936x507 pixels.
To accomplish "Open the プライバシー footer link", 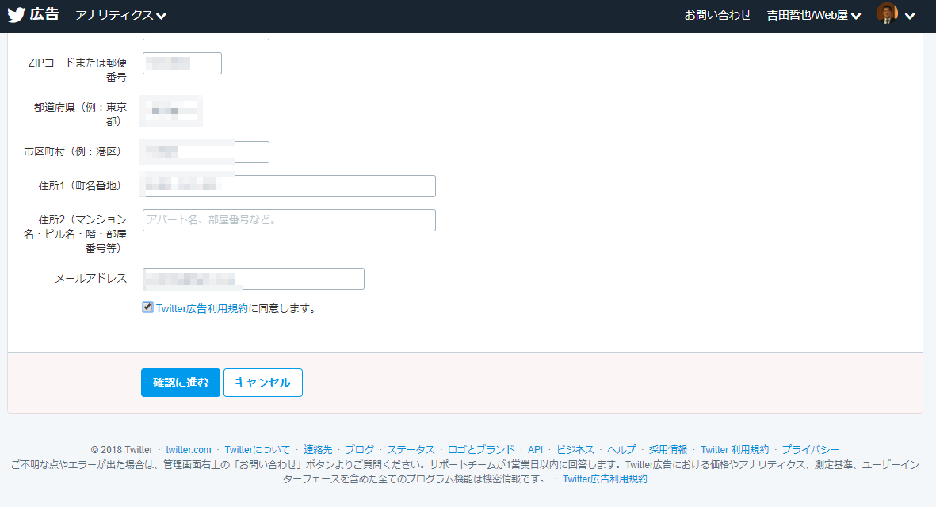I will click(x=810, y=449).
